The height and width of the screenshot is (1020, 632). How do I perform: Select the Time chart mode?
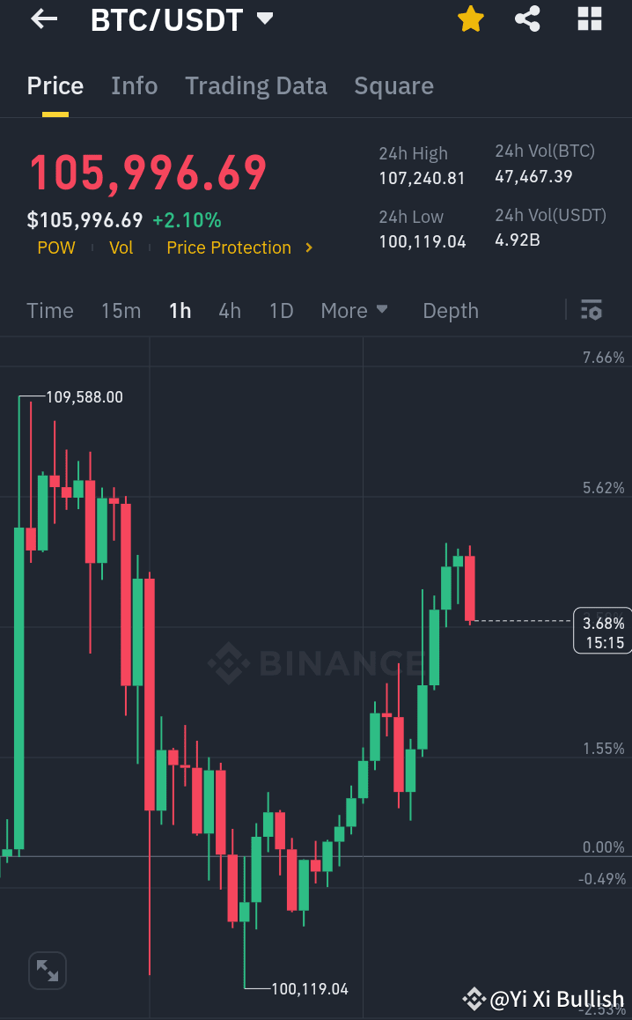click(x=49, y=310)
